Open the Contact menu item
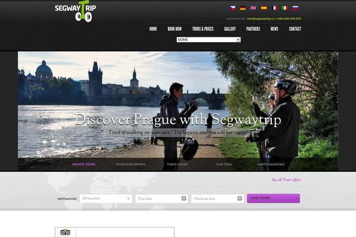Image resolution: width=356 pixels, height=237 pixels. coord(295,29)
